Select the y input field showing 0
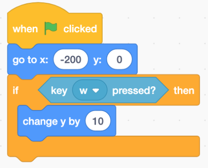Screen dimensions: 208x168 pyautogui.click(x=119, y=59)
